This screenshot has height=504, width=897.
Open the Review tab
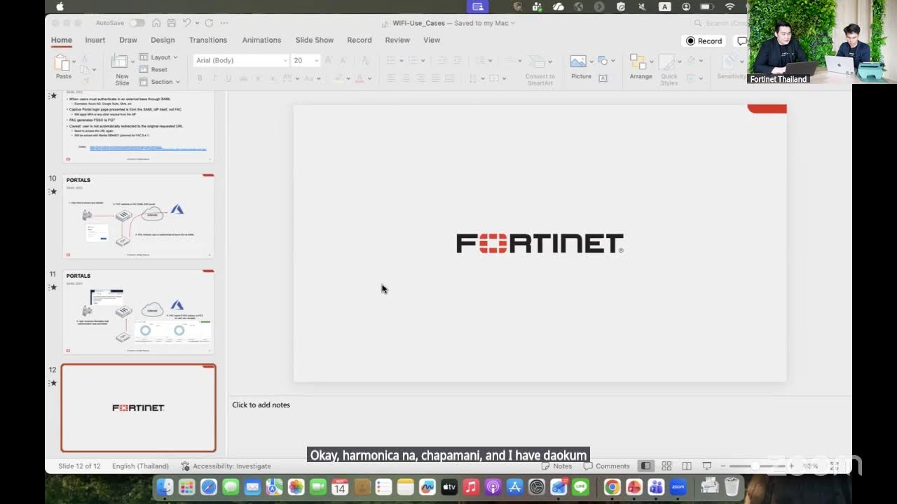397,40
